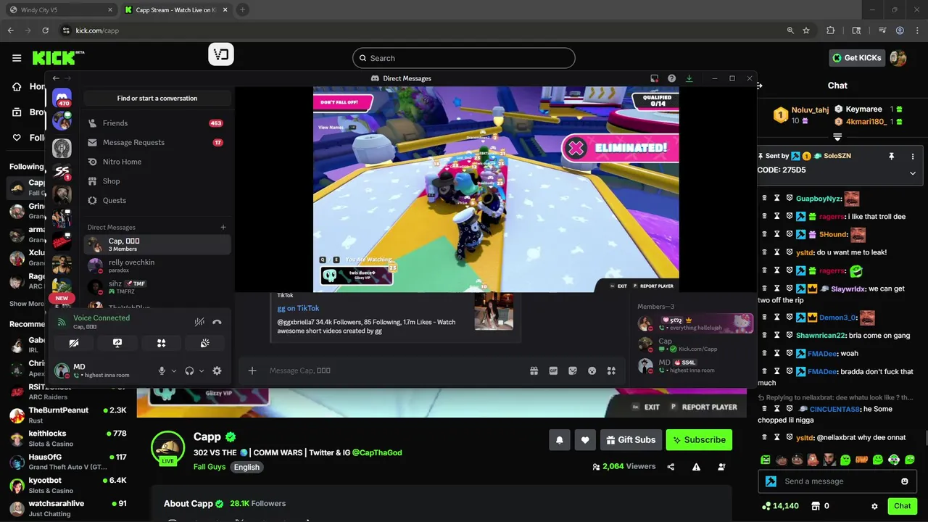Image resolution: width=928 pixels, height=522 pixels.
Task: Create a new DM with plus icon
Action: [223, 227]
